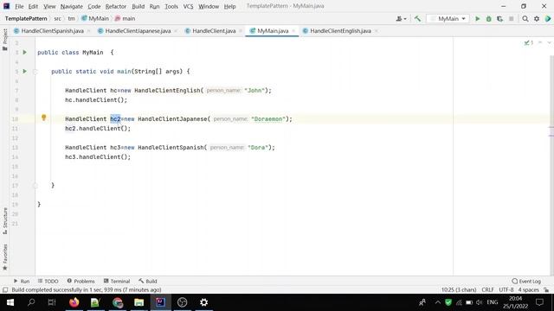
Task: Open the Refactor menu
Action: pos(115,6)
